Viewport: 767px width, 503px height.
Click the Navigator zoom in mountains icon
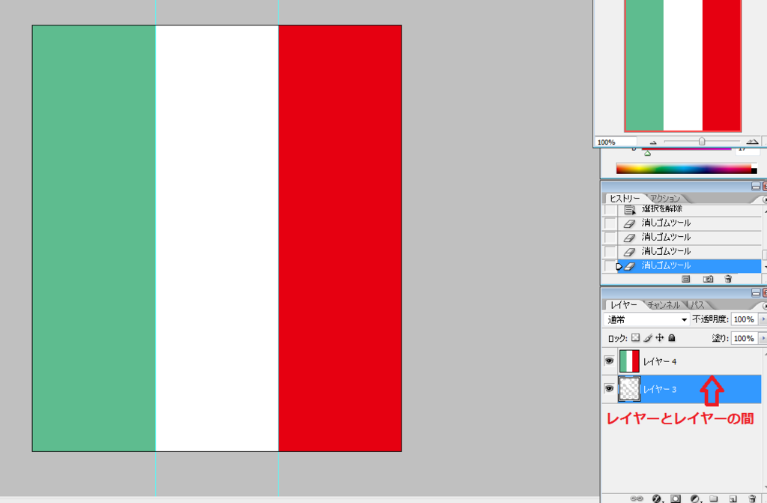coord(752,142)
